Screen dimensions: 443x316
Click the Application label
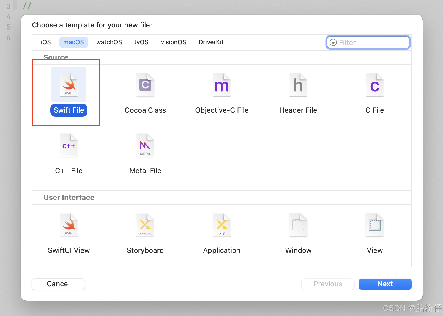click(x=222, y=250)
